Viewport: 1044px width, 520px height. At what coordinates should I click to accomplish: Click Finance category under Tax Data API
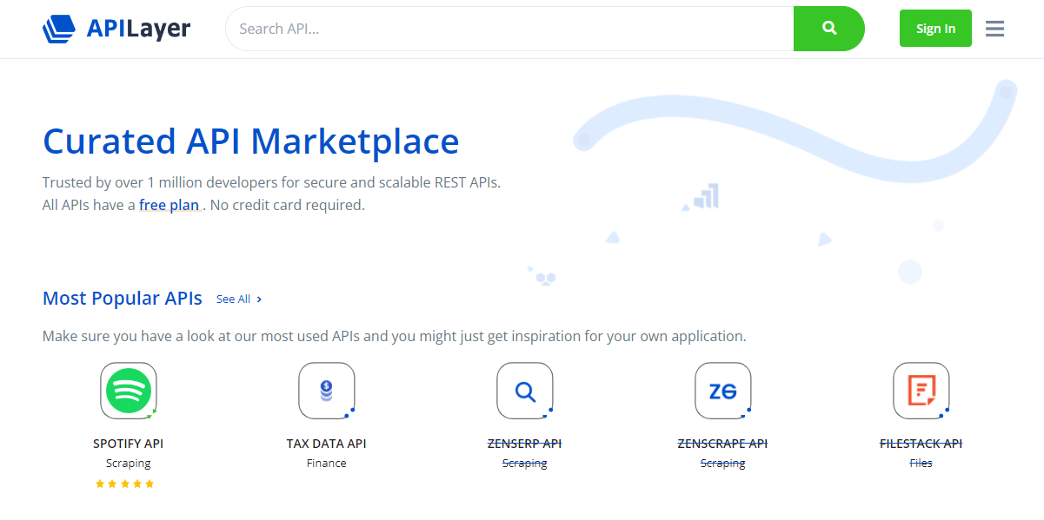tap(327, 464)
